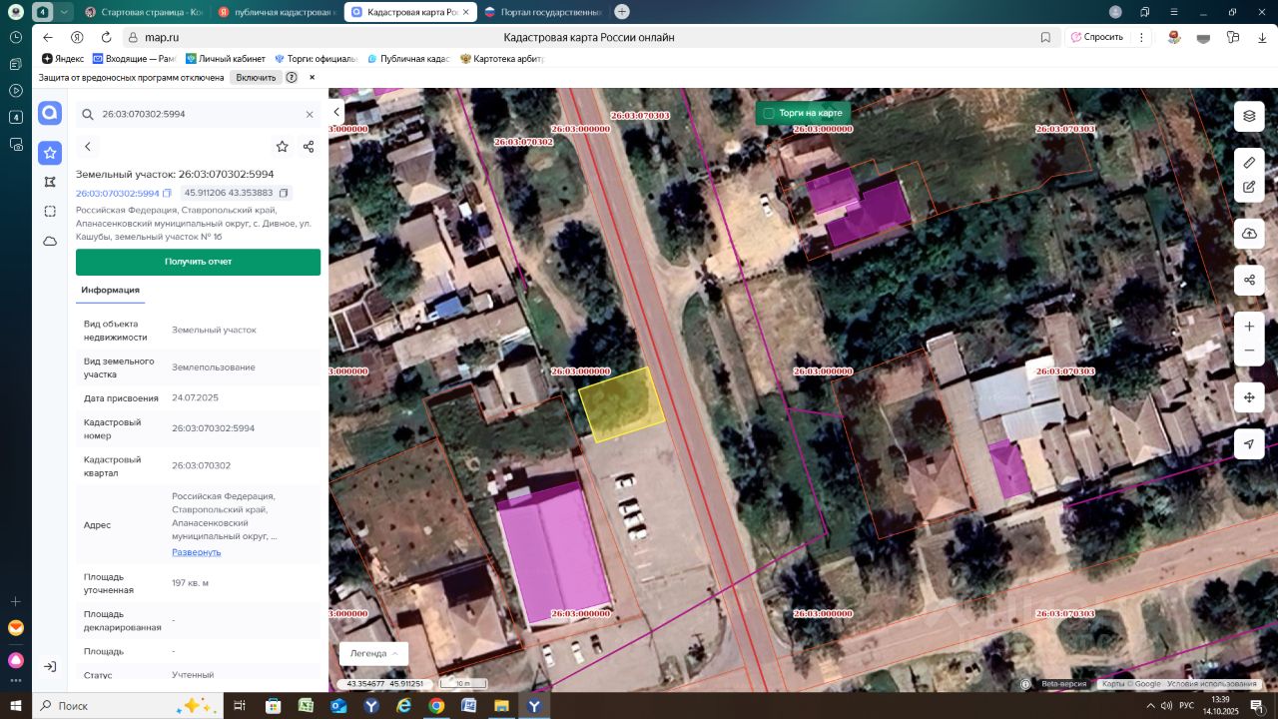Copy the coordinates 45.911206 43.353883
The height and width of the screenshot is (719, 1278).
[x=284, y=193]
